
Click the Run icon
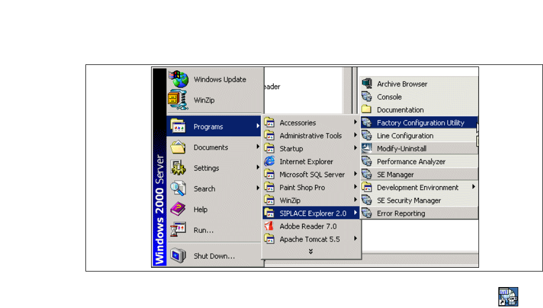[178, 230]
